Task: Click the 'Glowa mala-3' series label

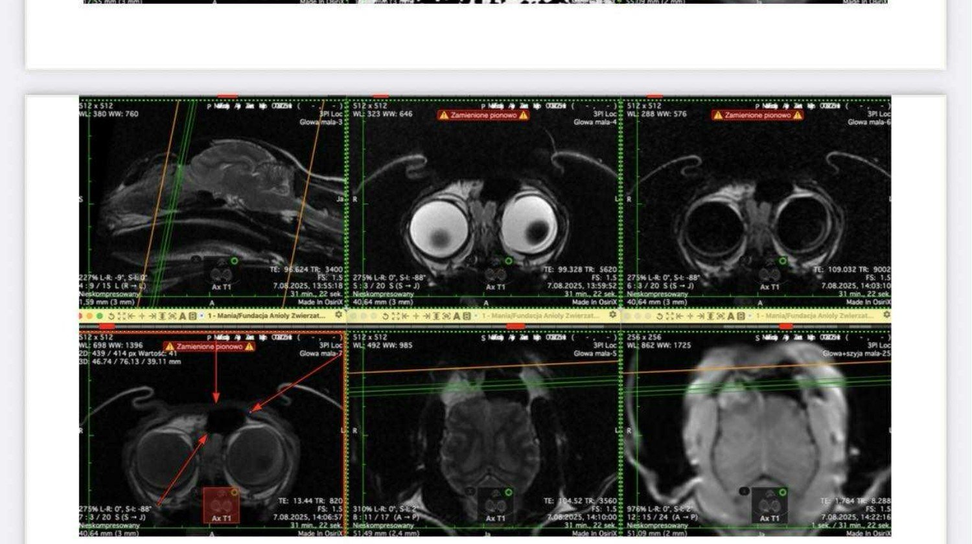Action: [x=321, y=122]
